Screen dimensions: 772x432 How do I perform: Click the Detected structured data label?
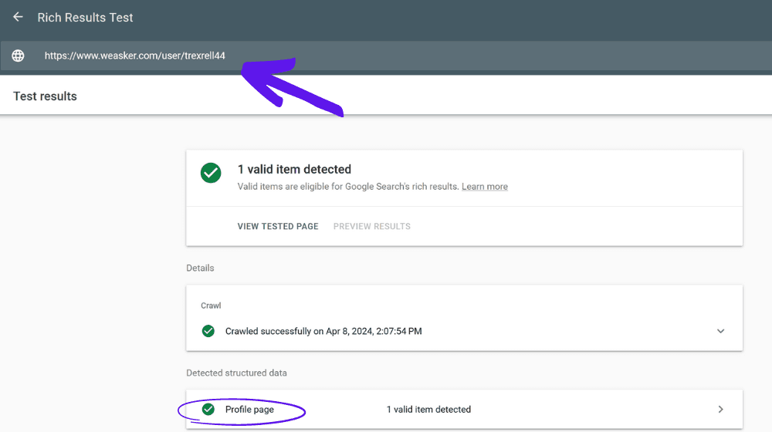236,373
